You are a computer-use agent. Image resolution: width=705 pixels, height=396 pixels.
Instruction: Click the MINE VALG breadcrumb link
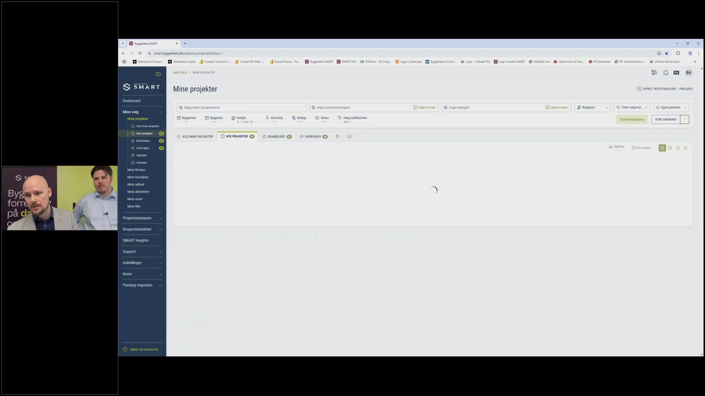coord(180,73)
